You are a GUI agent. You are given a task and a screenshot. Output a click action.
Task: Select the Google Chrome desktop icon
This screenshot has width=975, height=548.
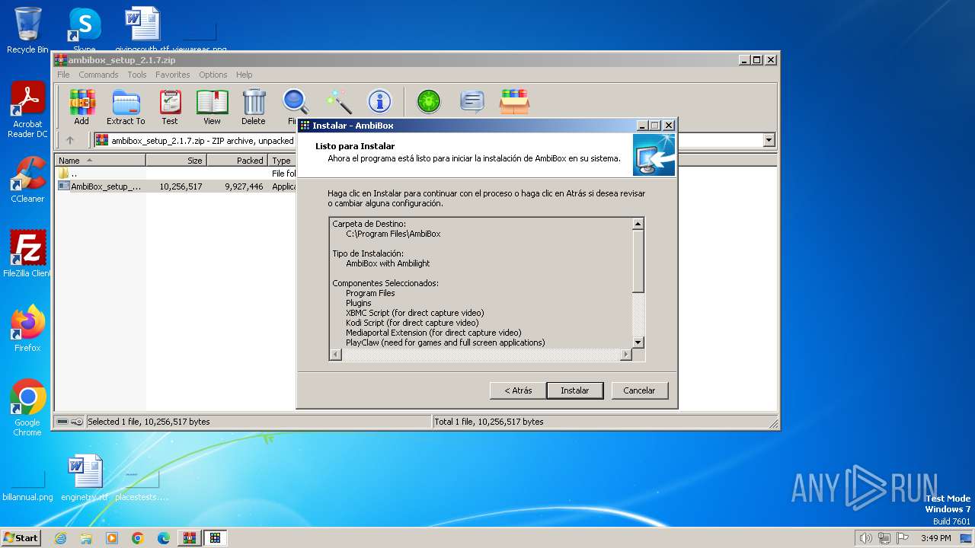pyautogui.click(x=27, y=407)
